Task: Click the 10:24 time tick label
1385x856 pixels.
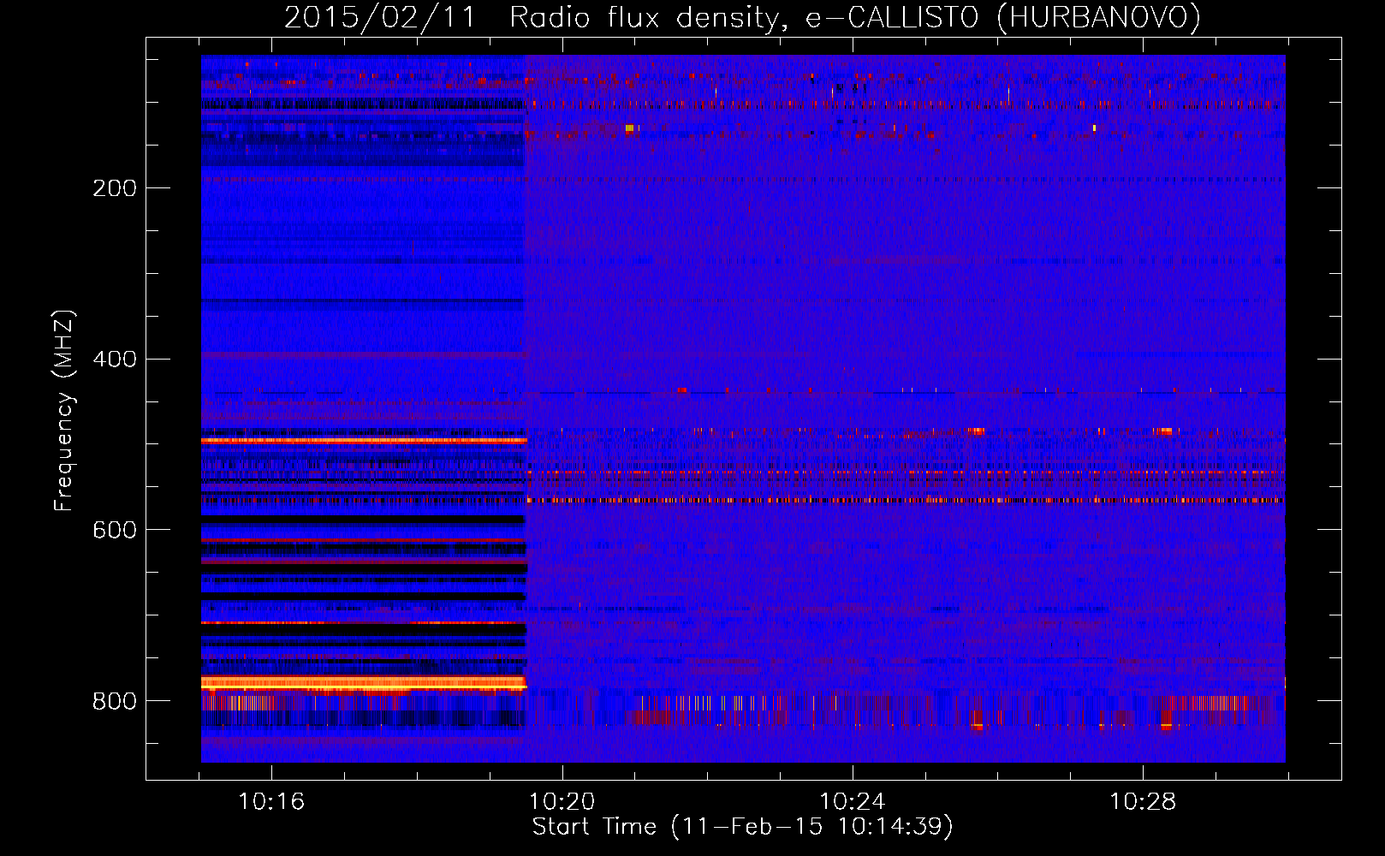Action: pos(853,802)
